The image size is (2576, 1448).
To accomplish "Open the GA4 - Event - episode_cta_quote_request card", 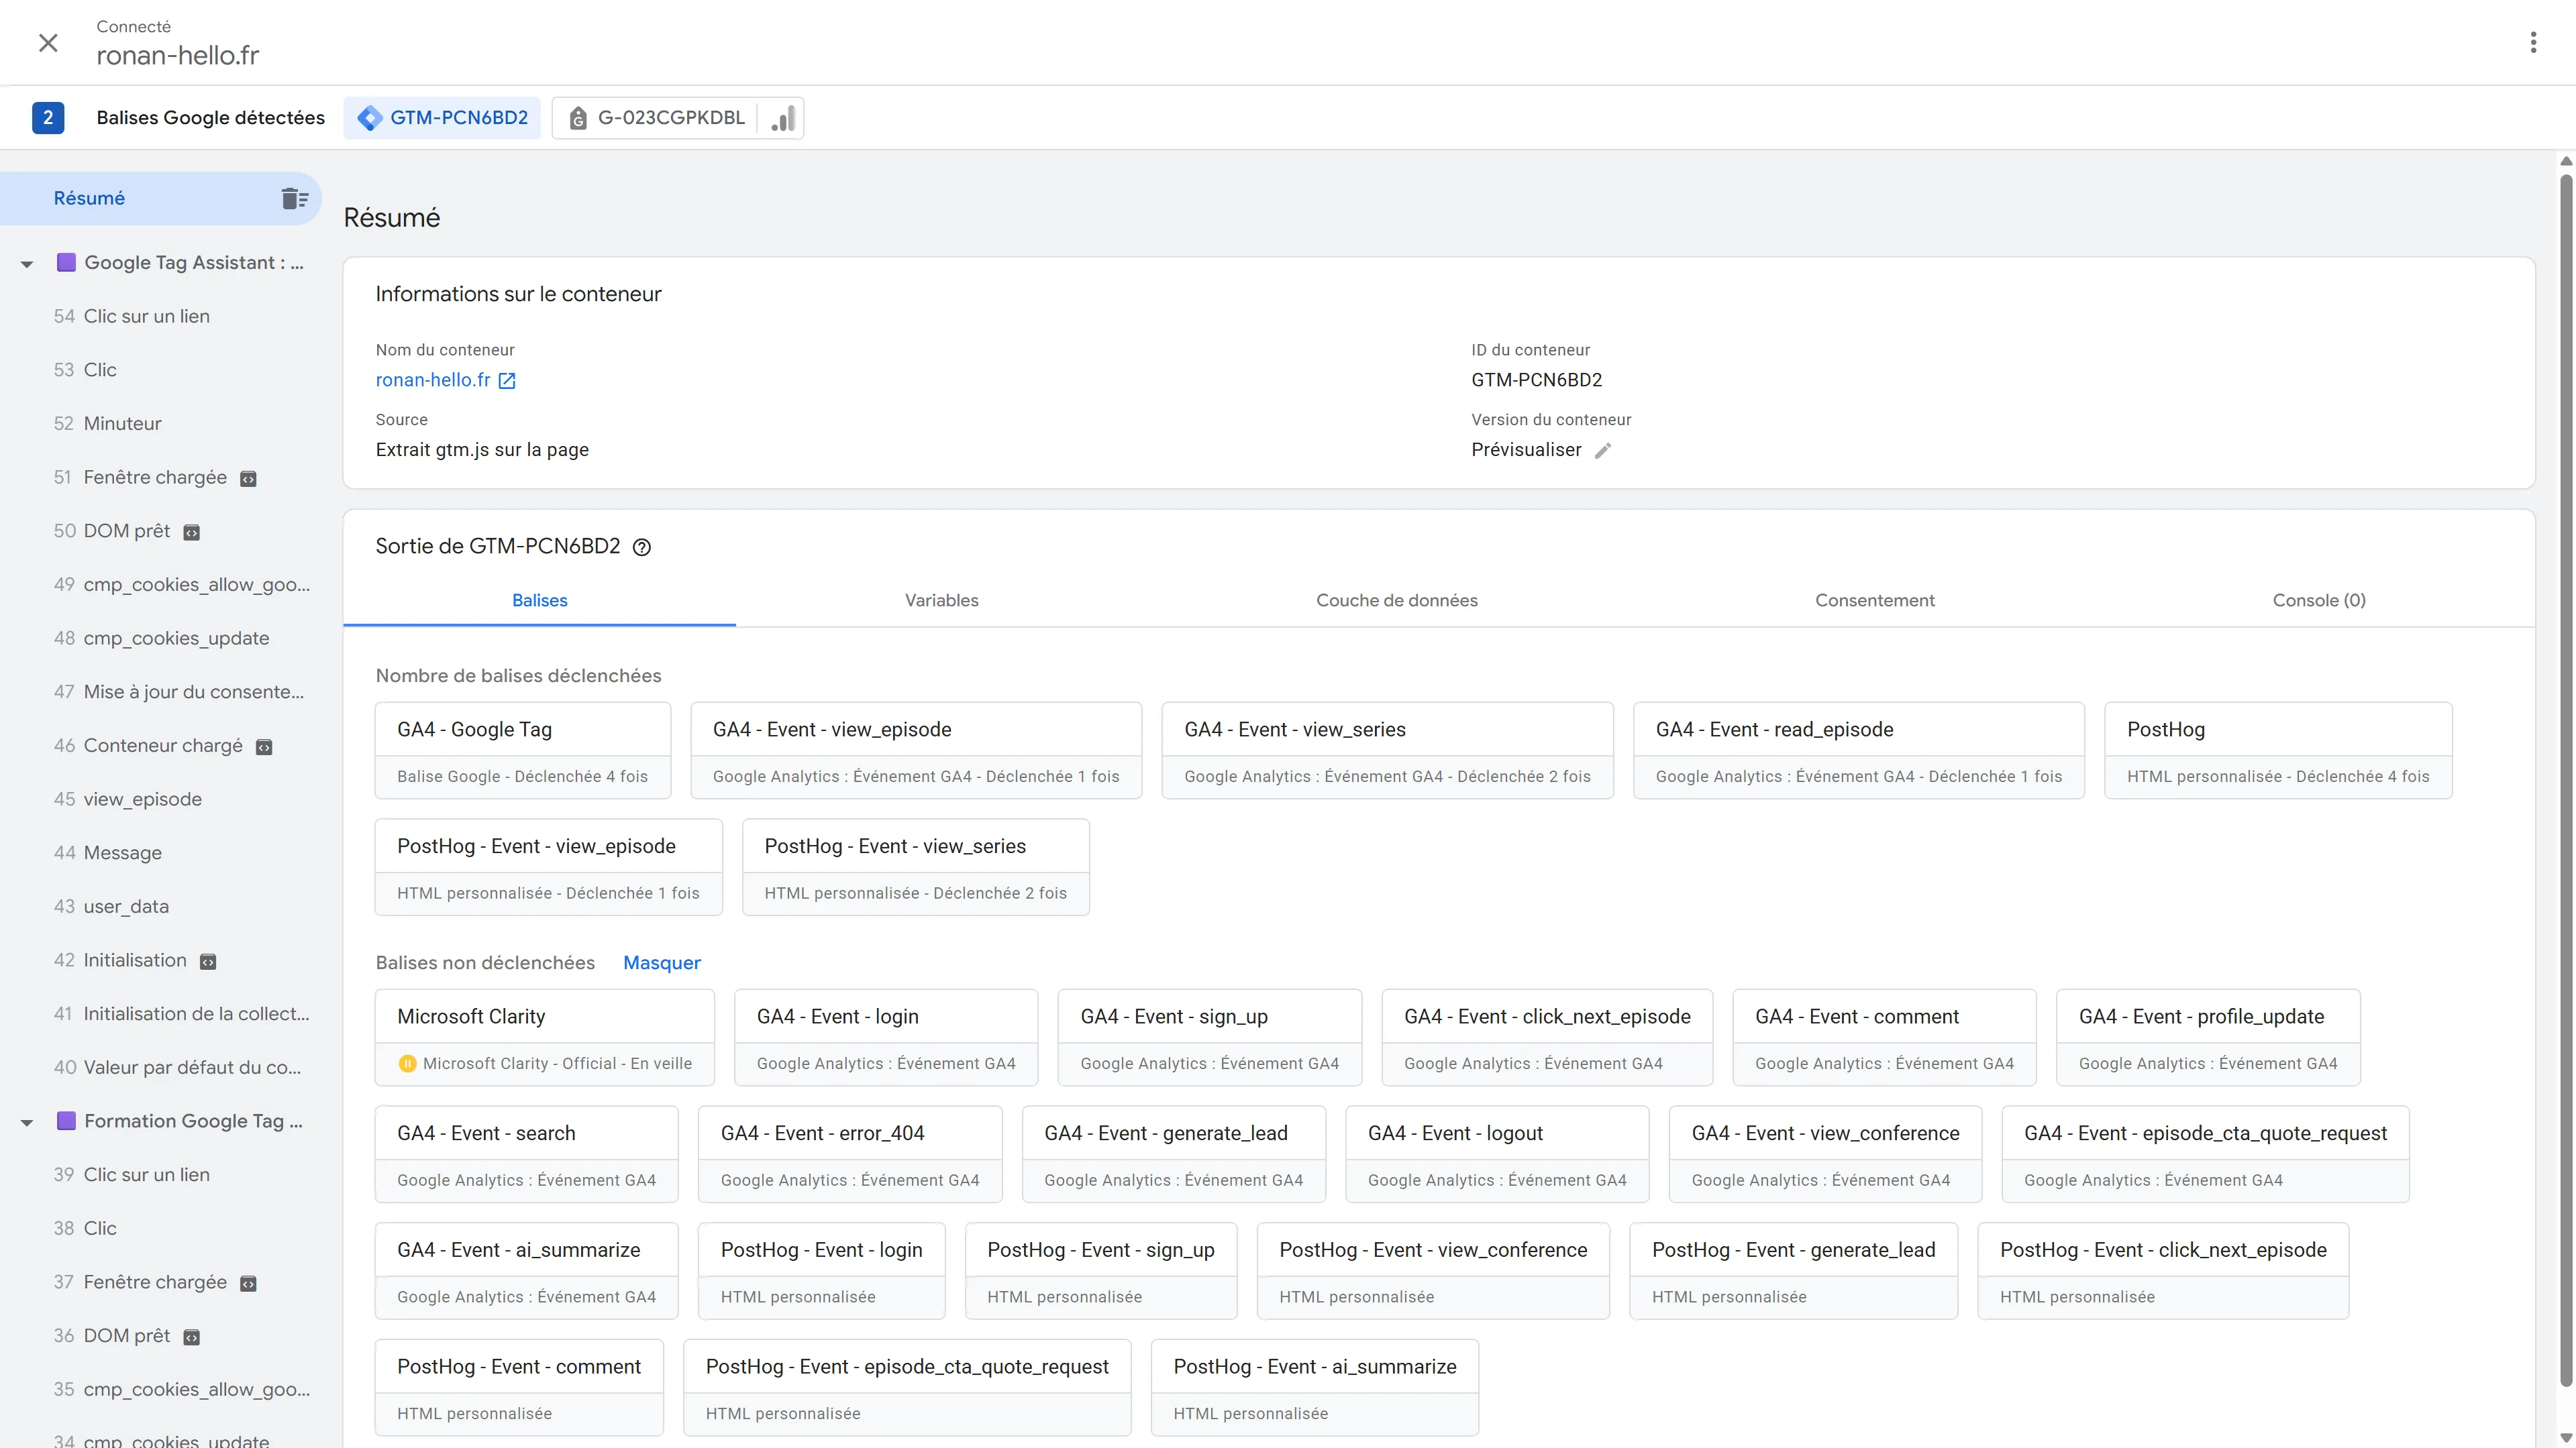I will 2205,1154.
